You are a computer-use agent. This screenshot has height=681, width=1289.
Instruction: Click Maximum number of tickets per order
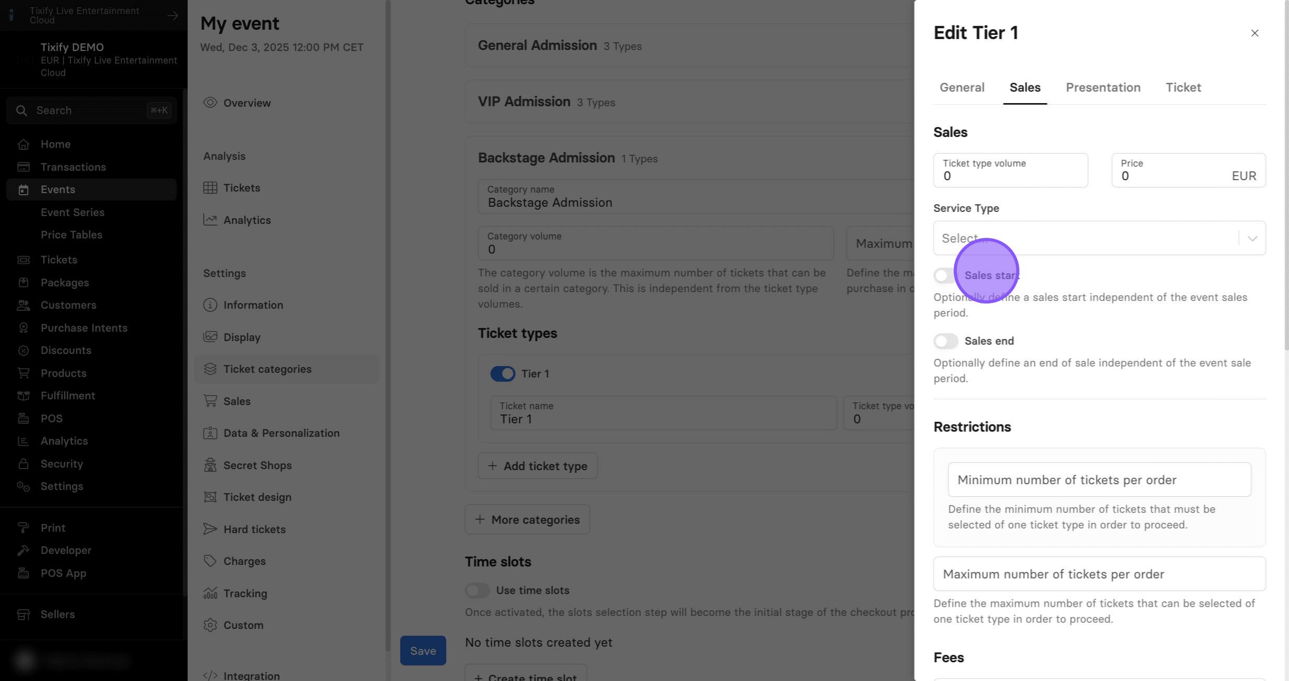[1099, 574]
